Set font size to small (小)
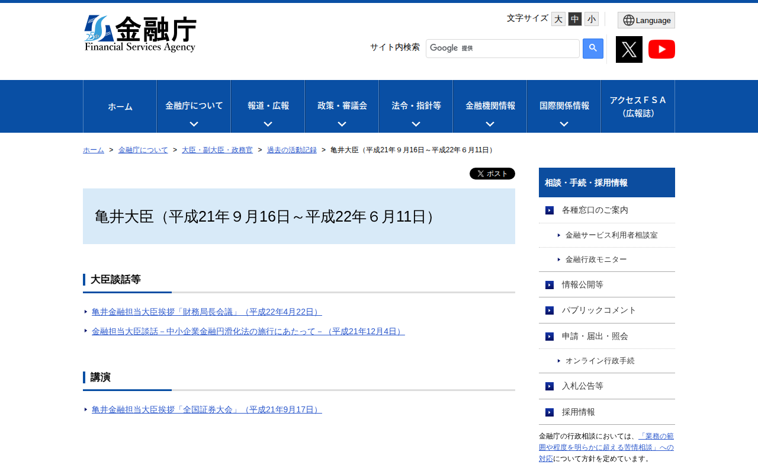The image size is (758, 474). pos(592,19)
